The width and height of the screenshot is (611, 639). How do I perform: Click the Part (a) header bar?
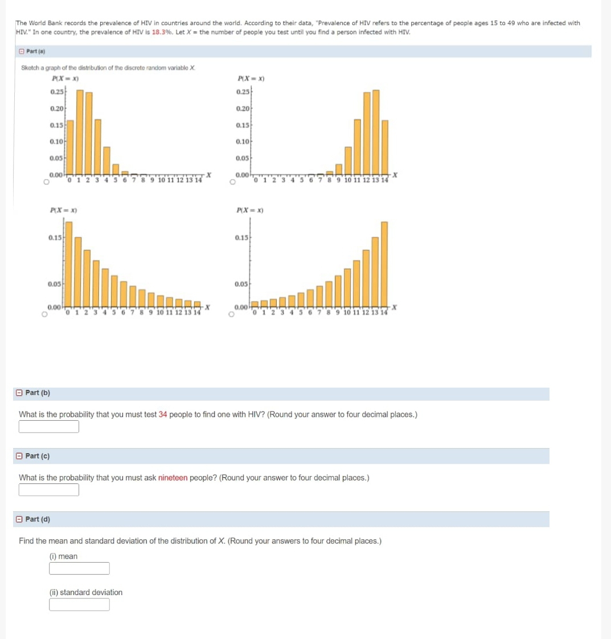(x=302, y=52)
